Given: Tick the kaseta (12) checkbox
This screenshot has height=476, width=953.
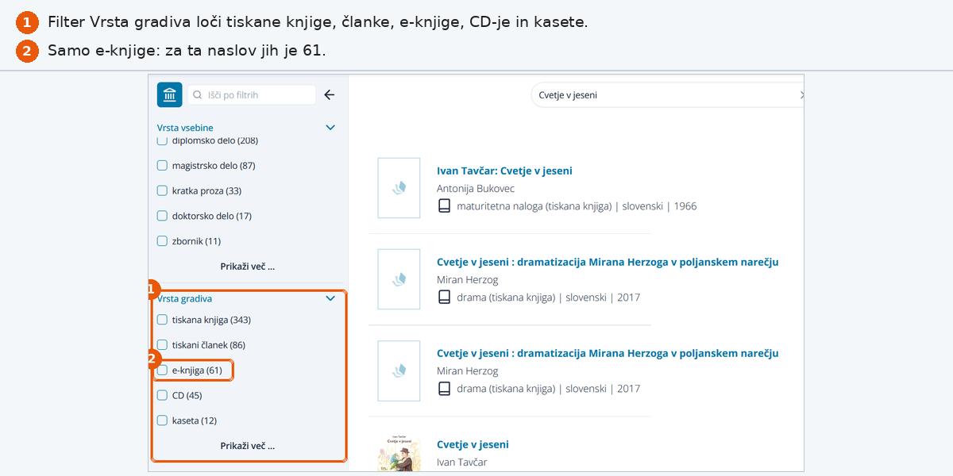Looking at the screenshot, I should [x=162, y=420].
